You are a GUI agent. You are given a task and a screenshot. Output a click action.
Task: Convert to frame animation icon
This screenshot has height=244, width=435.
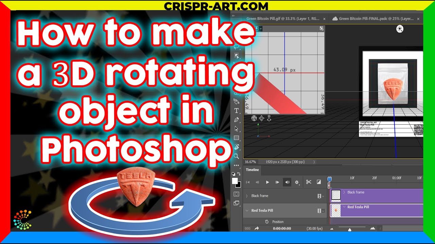point(247,228)
